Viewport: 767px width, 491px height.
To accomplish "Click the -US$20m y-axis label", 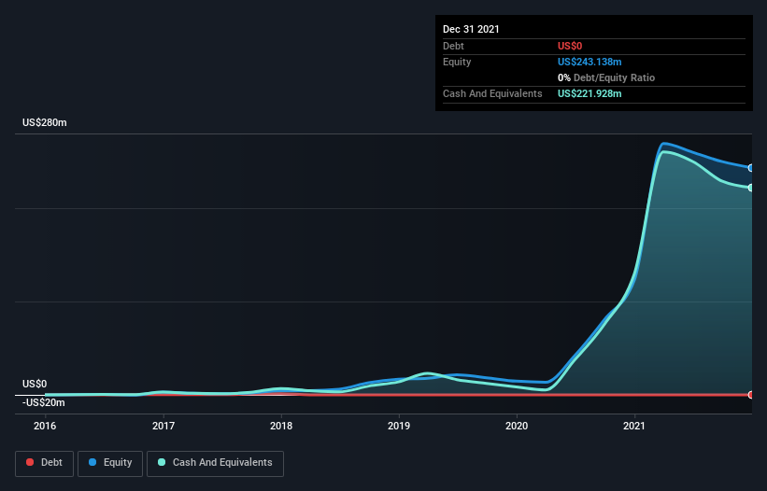I will point(44,402).
